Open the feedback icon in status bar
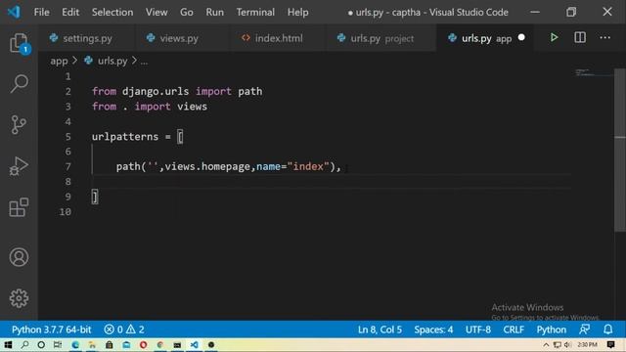Viewport: 626px width, 352px height. [585, 330]
